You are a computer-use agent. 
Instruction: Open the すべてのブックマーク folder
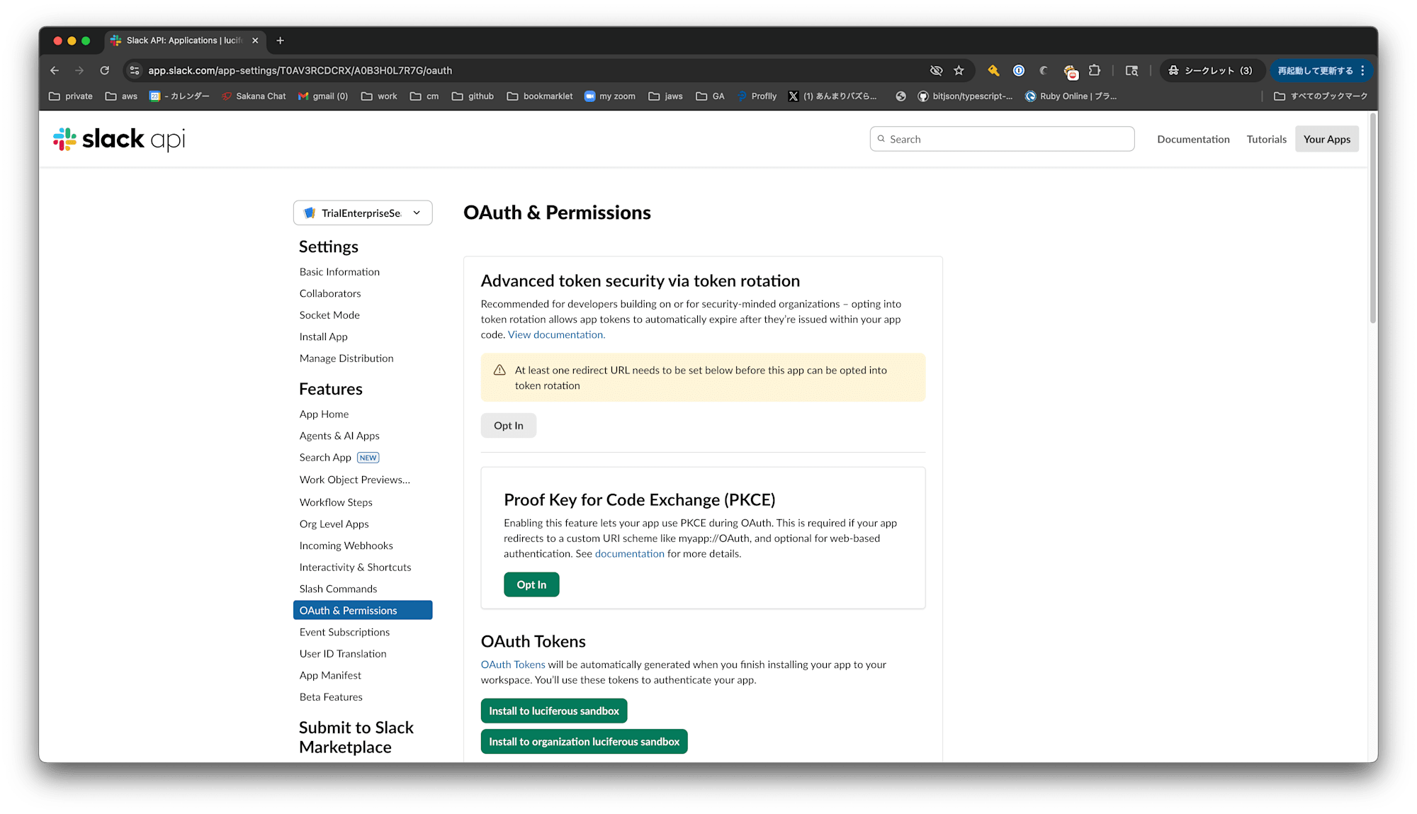pyautogui.click(x=1321, y=96)
